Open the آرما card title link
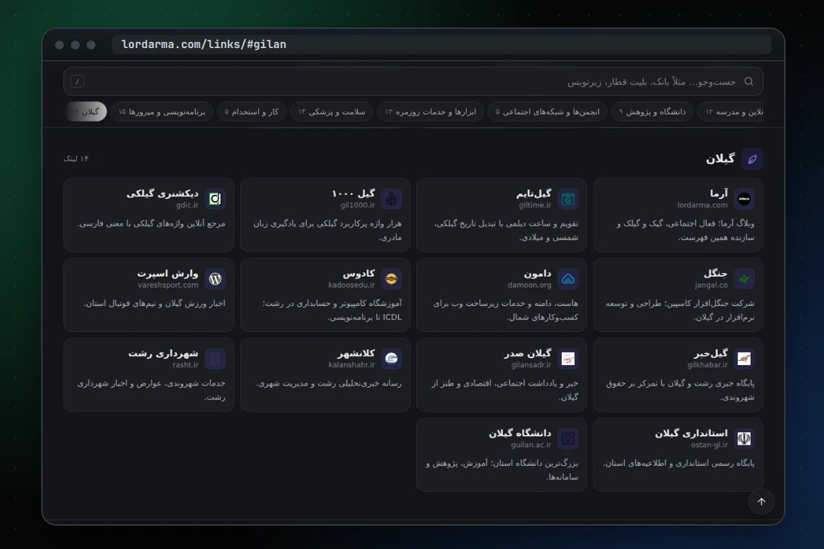The image size is (824, 549). point(719,194)
